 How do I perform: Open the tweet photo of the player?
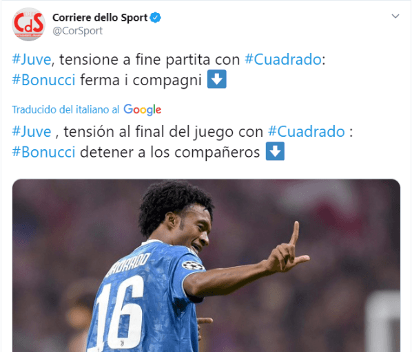206,265
